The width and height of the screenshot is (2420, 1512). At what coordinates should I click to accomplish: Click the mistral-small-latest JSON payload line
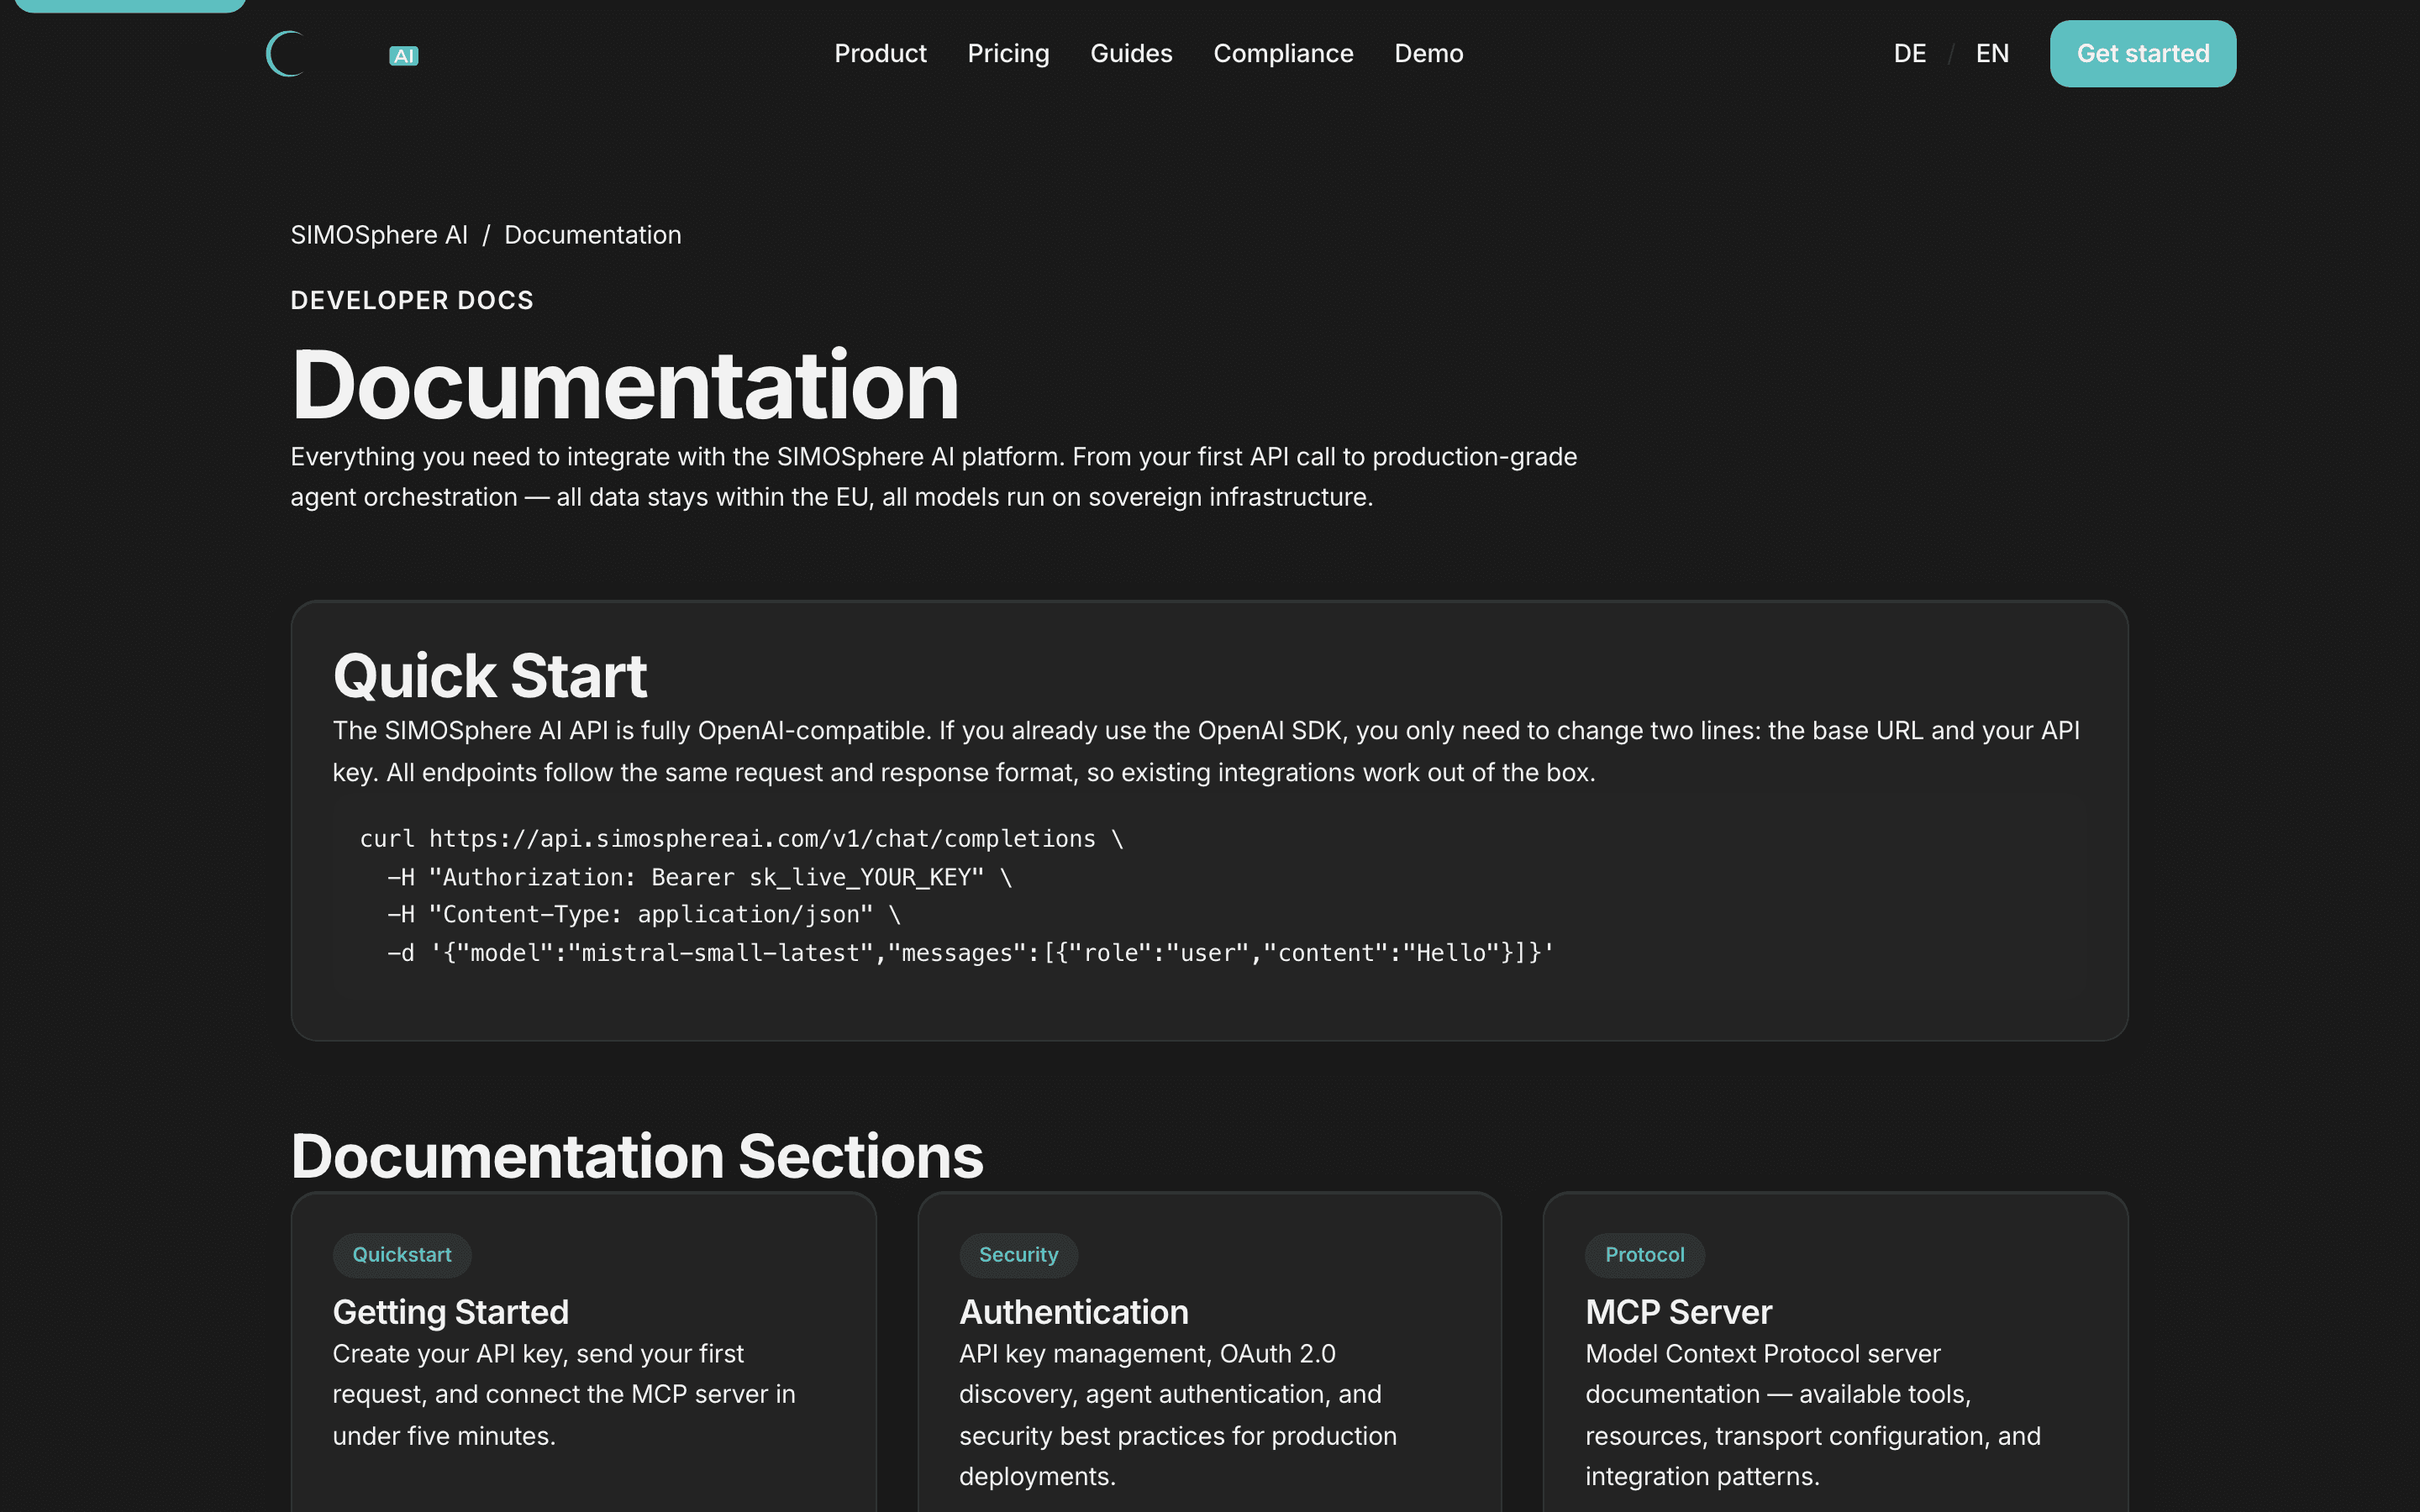coord(970,953)
